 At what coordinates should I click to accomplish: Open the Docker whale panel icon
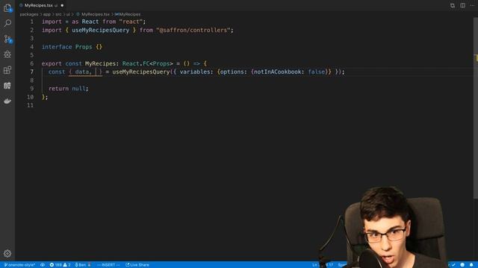point(7,101)
